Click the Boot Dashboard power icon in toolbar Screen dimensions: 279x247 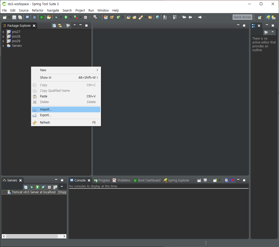click(42, 17)
